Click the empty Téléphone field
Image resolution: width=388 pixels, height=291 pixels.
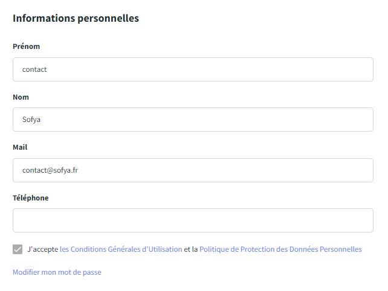tap(193, 220)
